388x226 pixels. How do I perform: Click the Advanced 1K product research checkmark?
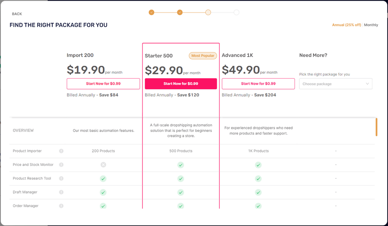(x=258, y=179)
